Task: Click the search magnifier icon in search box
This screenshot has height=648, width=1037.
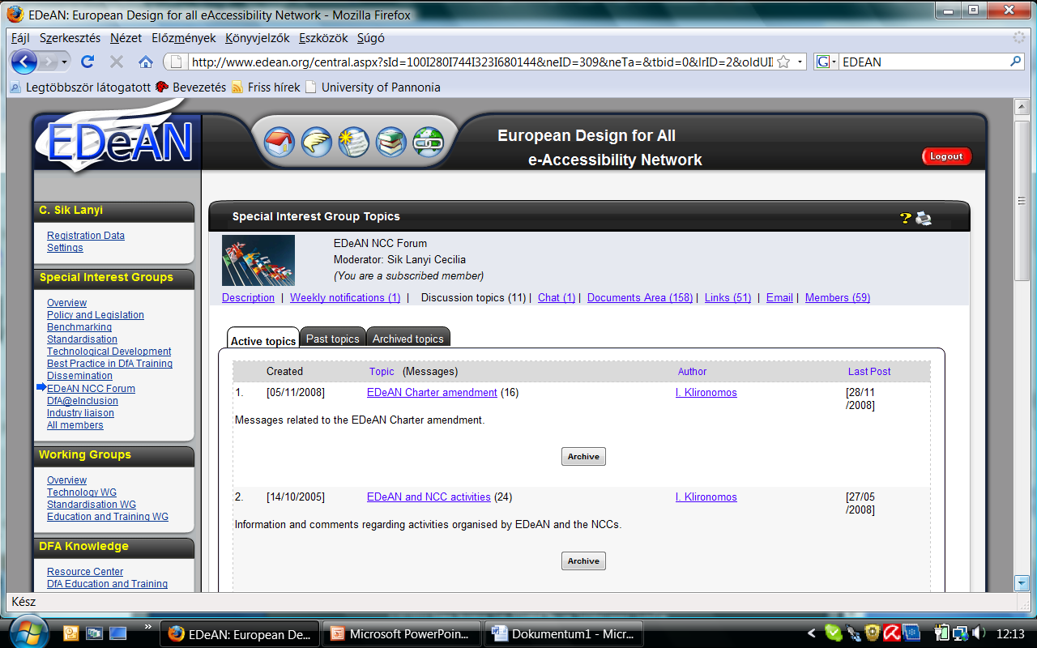Action: (1016, 62)
